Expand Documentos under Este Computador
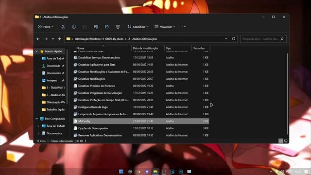This screenshot has width=311, height=175. click(x=38, y=133)
